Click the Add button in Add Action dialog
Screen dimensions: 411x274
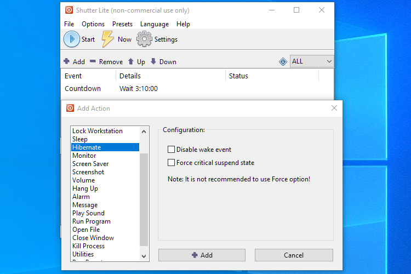202,255
